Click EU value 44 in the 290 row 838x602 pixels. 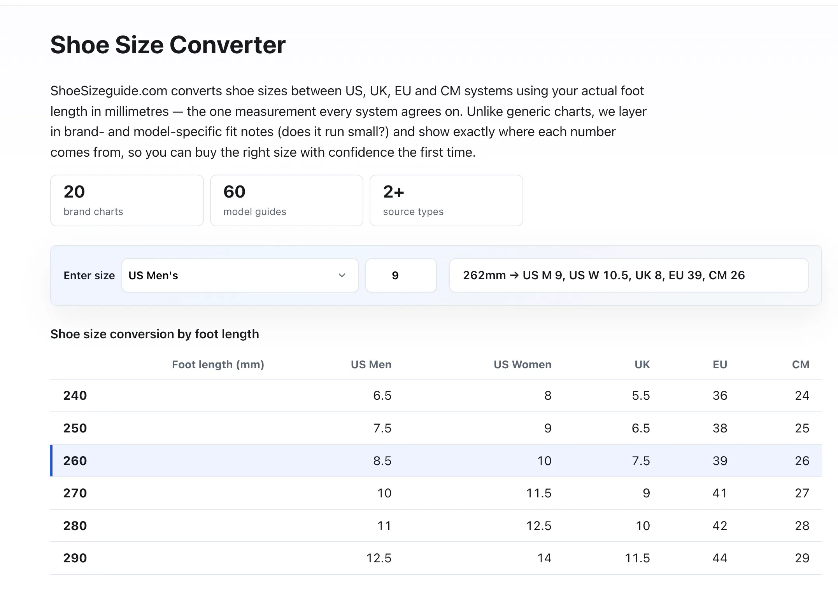click(720, 558)
